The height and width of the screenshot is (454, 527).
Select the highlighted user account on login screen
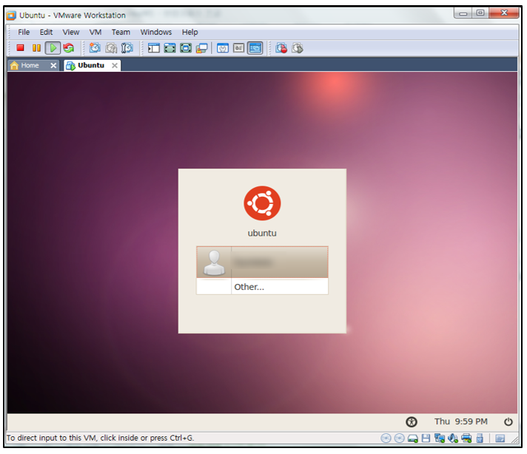[x=262, y=262]
